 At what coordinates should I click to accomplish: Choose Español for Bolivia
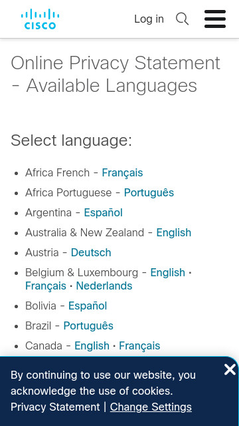pos(88,306)
